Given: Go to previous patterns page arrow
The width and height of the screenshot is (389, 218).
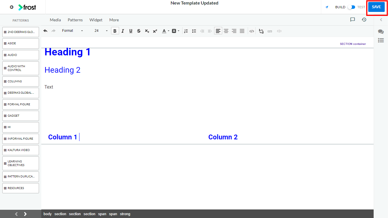Looking at the screenshot, I should tap(16, 214).
